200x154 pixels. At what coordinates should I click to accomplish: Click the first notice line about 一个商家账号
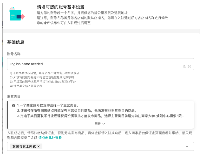coord(48,105)
